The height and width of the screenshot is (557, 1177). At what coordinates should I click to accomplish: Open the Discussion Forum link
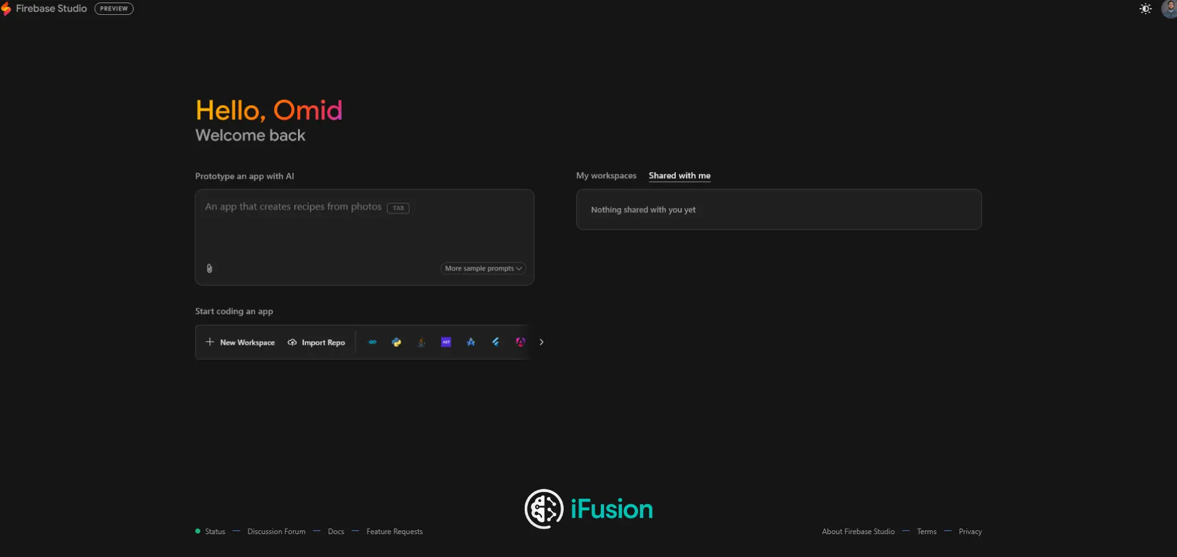coord(276,532)
